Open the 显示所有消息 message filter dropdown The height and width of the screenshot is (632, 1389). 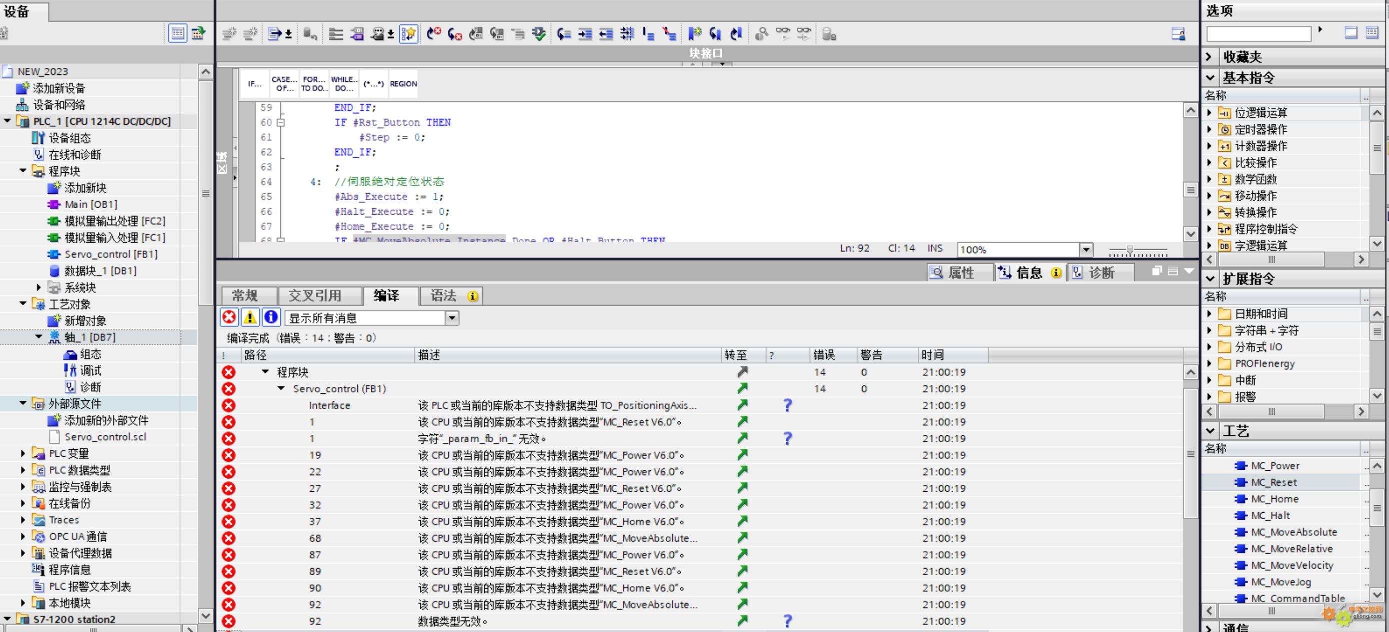(x=452, y=318)
